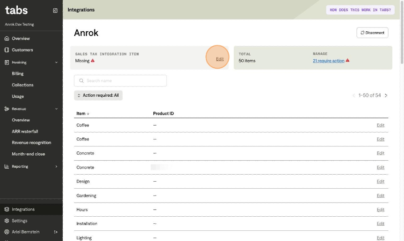Click the logout icon beside Ariel Bernstein

click(x=56, y=232)
